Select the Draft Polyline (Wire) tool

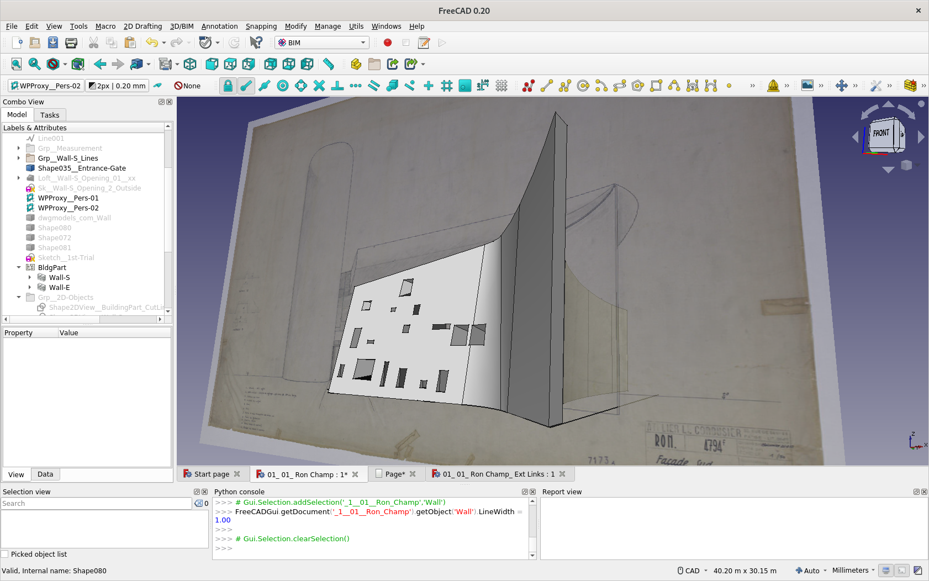pyautogui.click(x=565, y=86)
